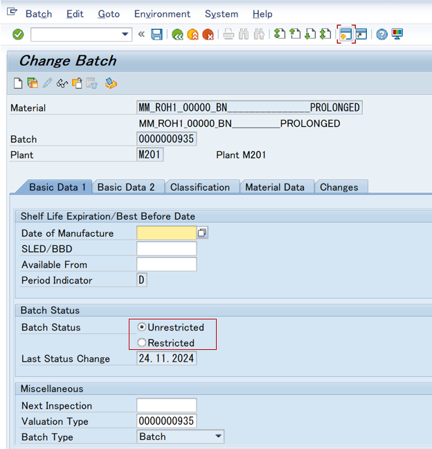The width and height of the screenshot is (432, 449).
Task: Switch to Material Data tab
Action: click(275, 187)
